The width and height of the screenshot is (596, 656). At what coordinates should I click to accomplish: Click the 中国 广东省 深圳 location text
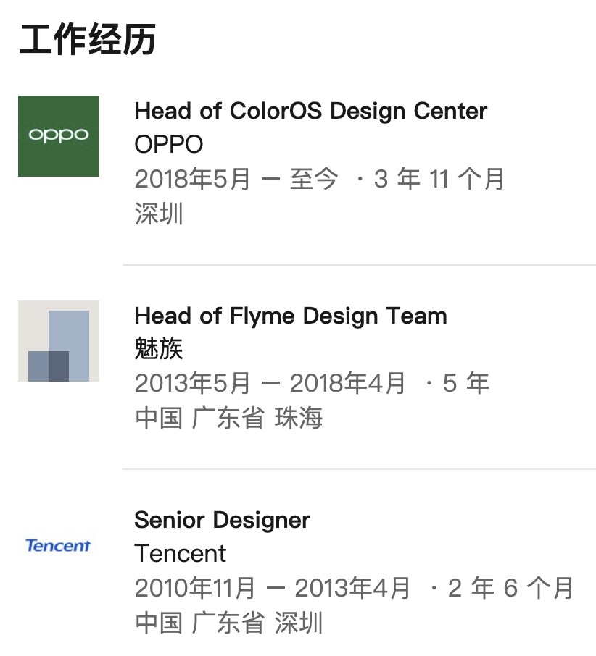pos(228,623)
